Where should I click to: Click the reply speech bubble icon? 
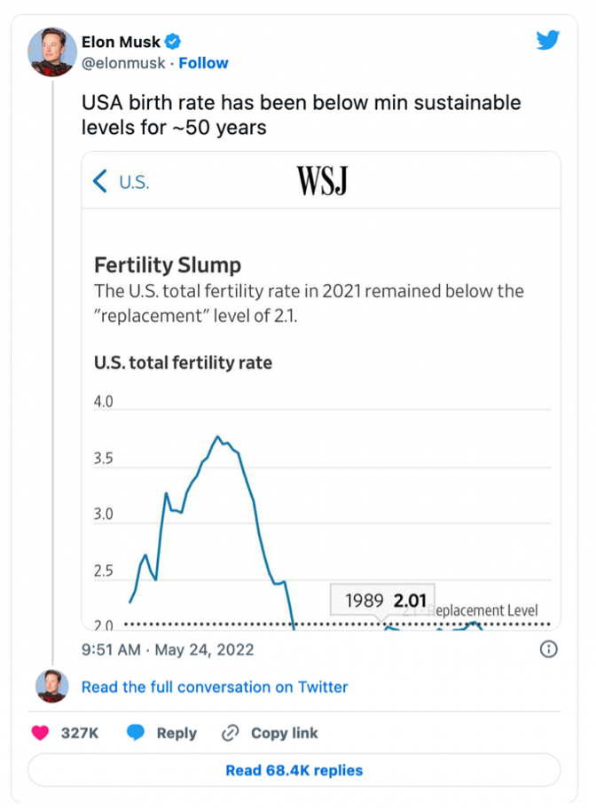pyautogui.click(x=136, y=733)
